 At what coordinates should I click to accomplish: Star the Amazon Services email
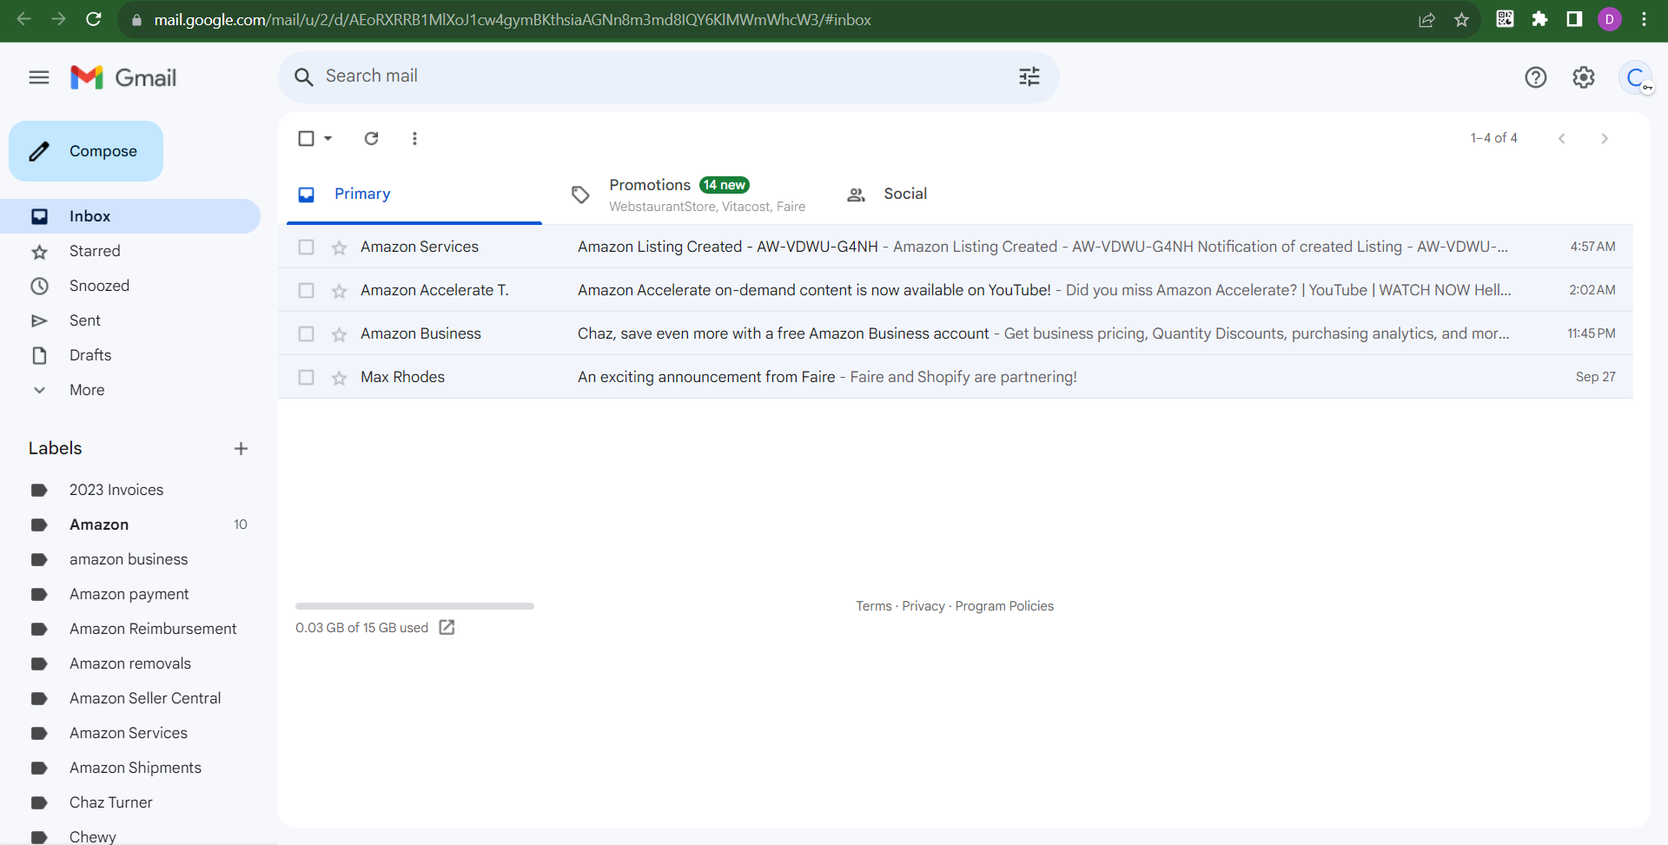(x=339, y=248)
